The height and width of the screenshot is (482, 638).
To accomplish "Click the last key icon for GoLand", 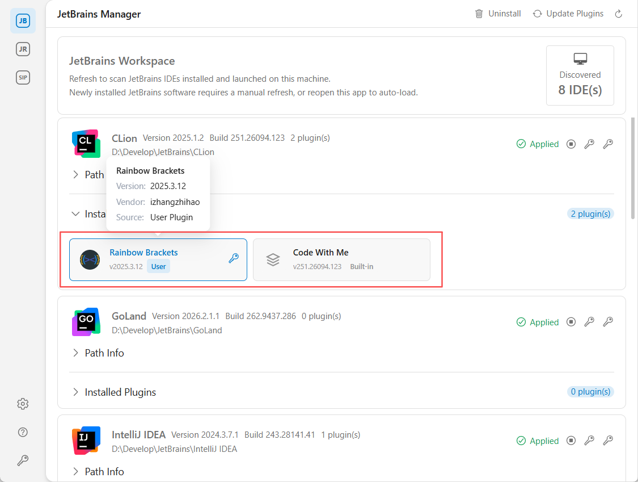I will click(608, 322).
